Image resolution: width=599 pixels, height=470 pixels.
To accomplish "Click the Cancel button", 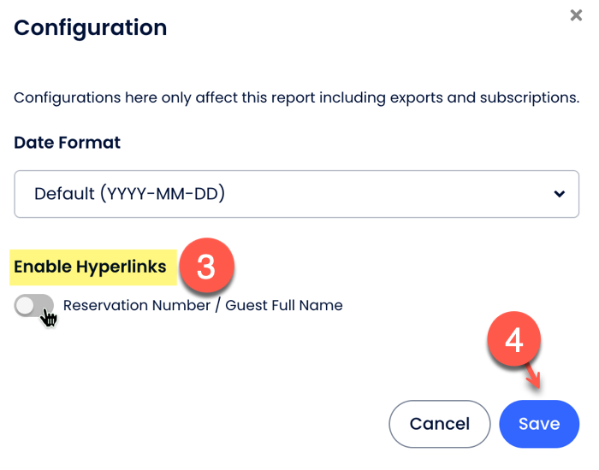I will point(439,424).
